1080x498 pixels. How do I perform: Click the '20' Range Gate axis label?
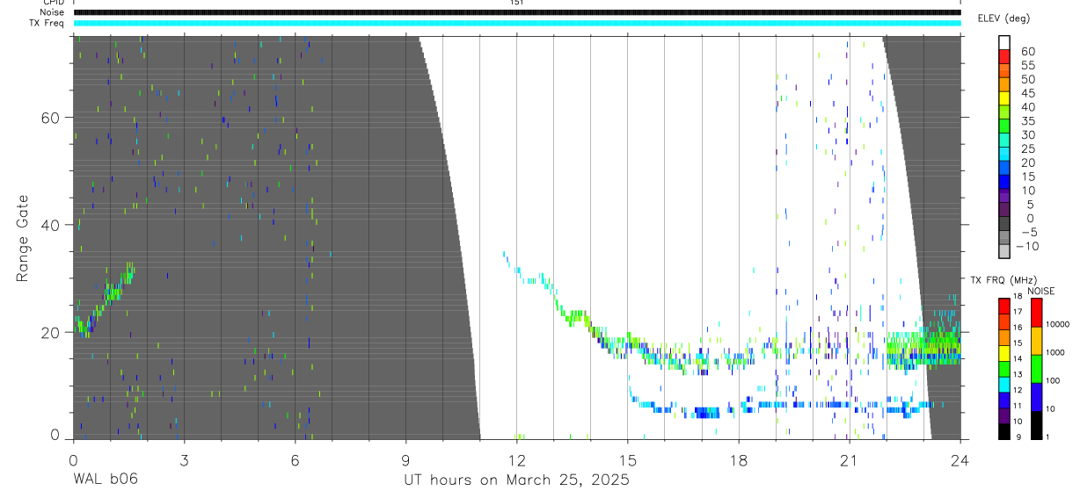[x=52, y=333]
